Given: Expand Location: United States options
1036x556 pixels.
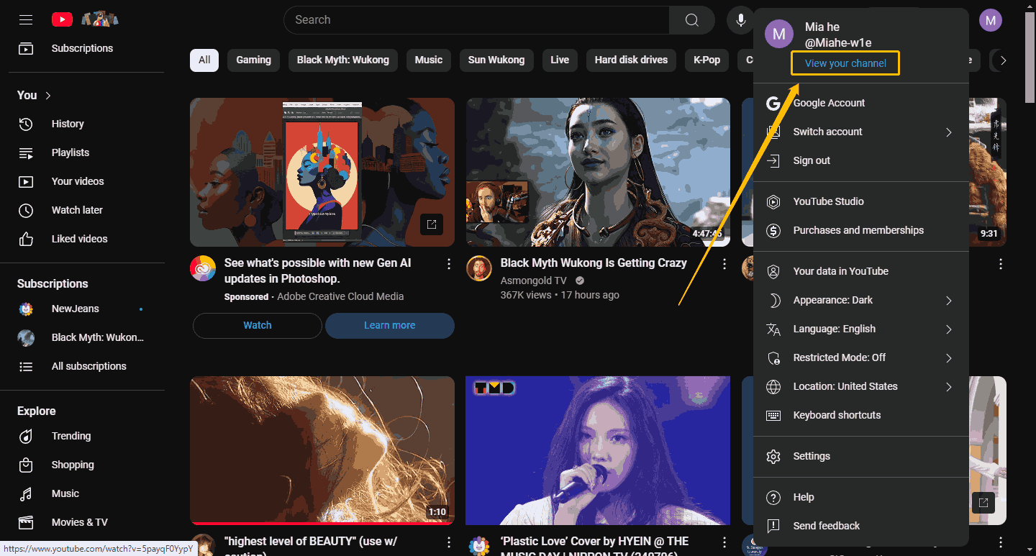Looking at the screenshot, I should pos(861,386).
